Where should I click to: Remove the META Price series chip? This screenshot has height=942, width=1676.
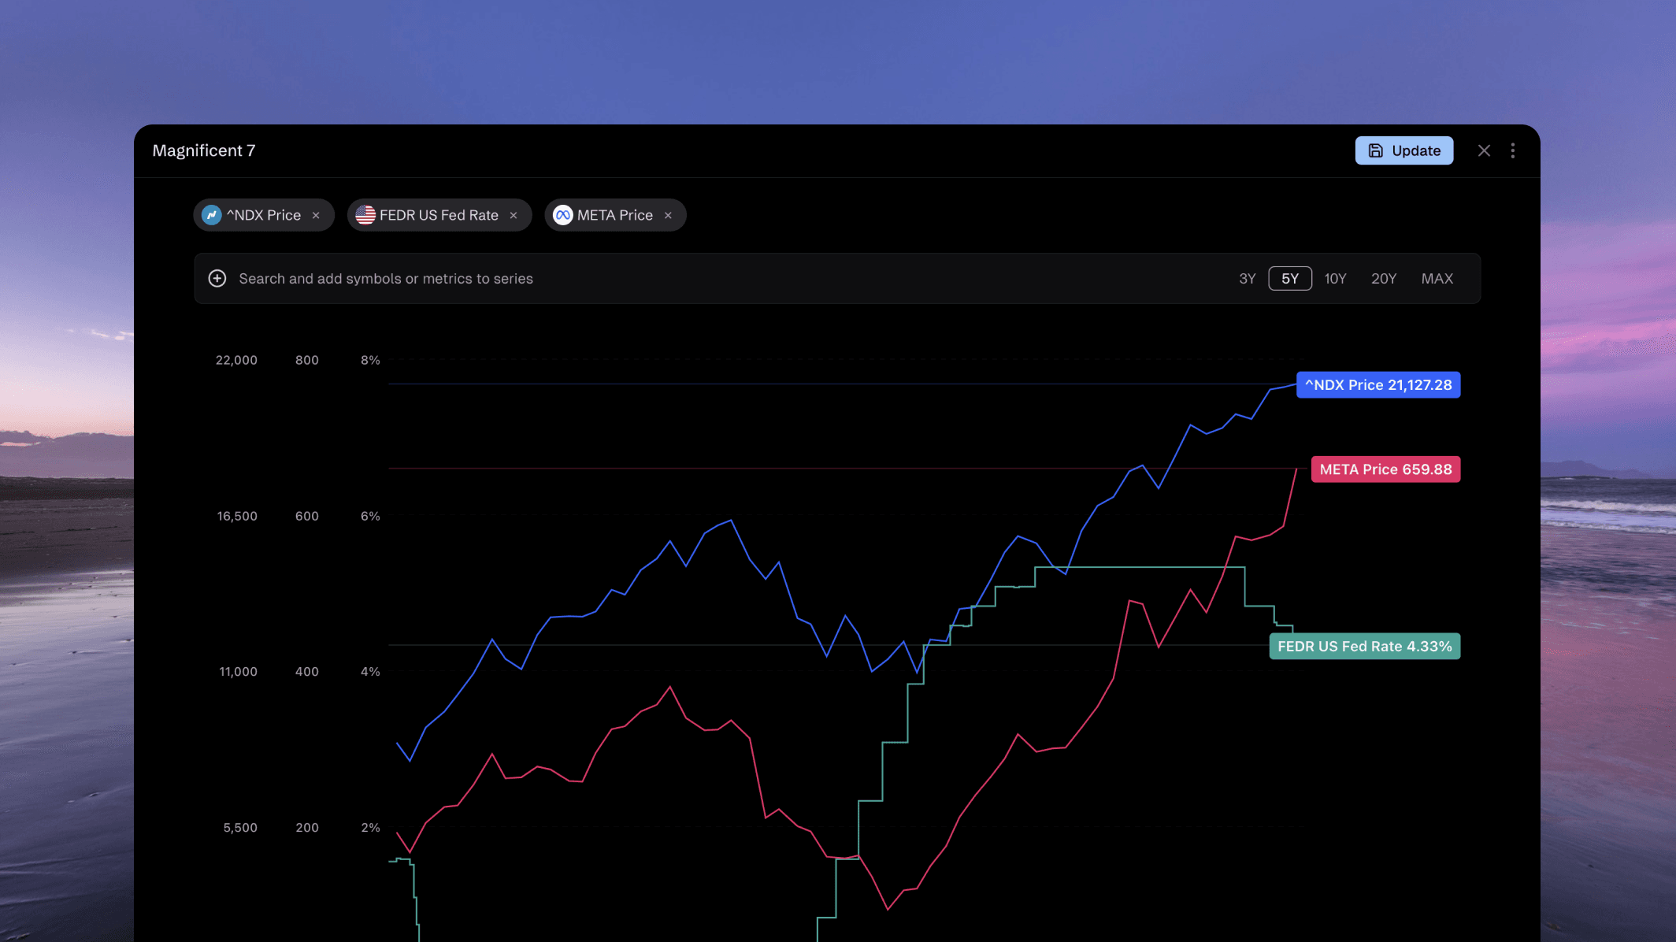pyautogui.click(x=668, y=216)
